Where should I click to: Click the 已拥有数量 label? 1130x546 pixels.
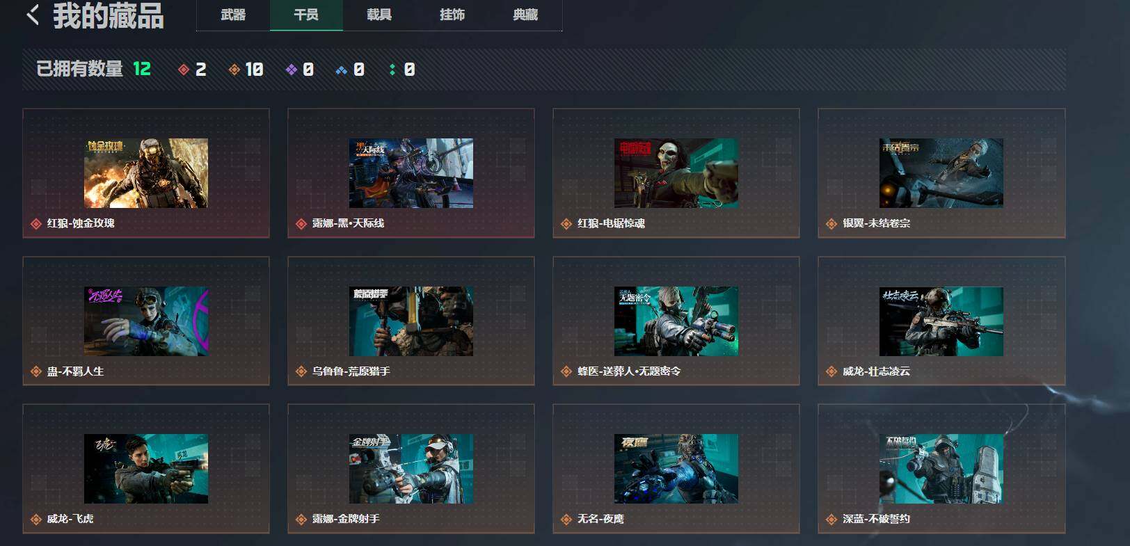(x=79, y=69)
